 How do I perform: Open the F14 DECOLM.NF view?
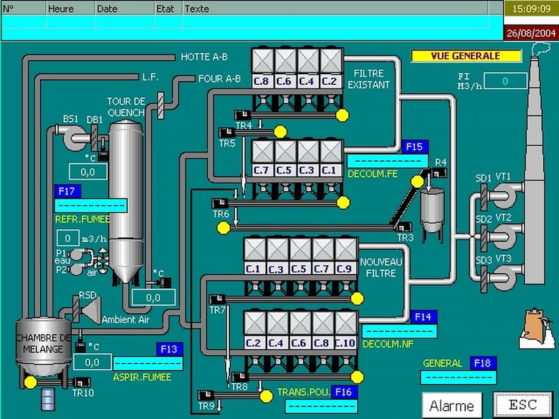pos(424,317)
